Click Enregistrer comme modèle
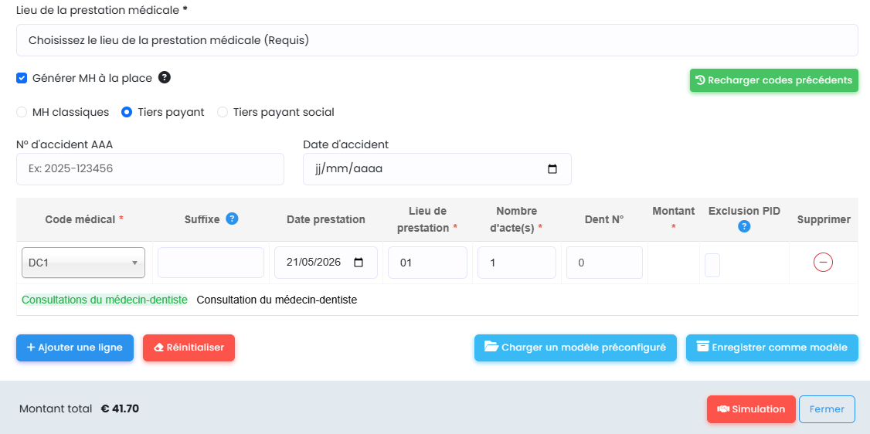 pos(772,348)
